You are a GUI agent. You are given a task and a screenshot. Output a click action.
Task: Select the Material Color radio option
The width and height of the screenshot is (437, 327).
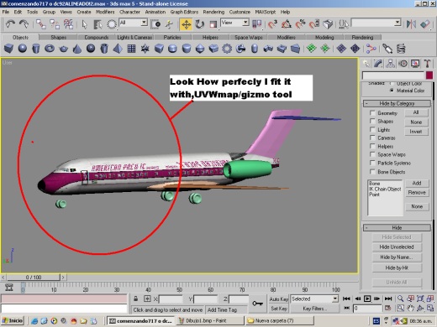(392, 91)
